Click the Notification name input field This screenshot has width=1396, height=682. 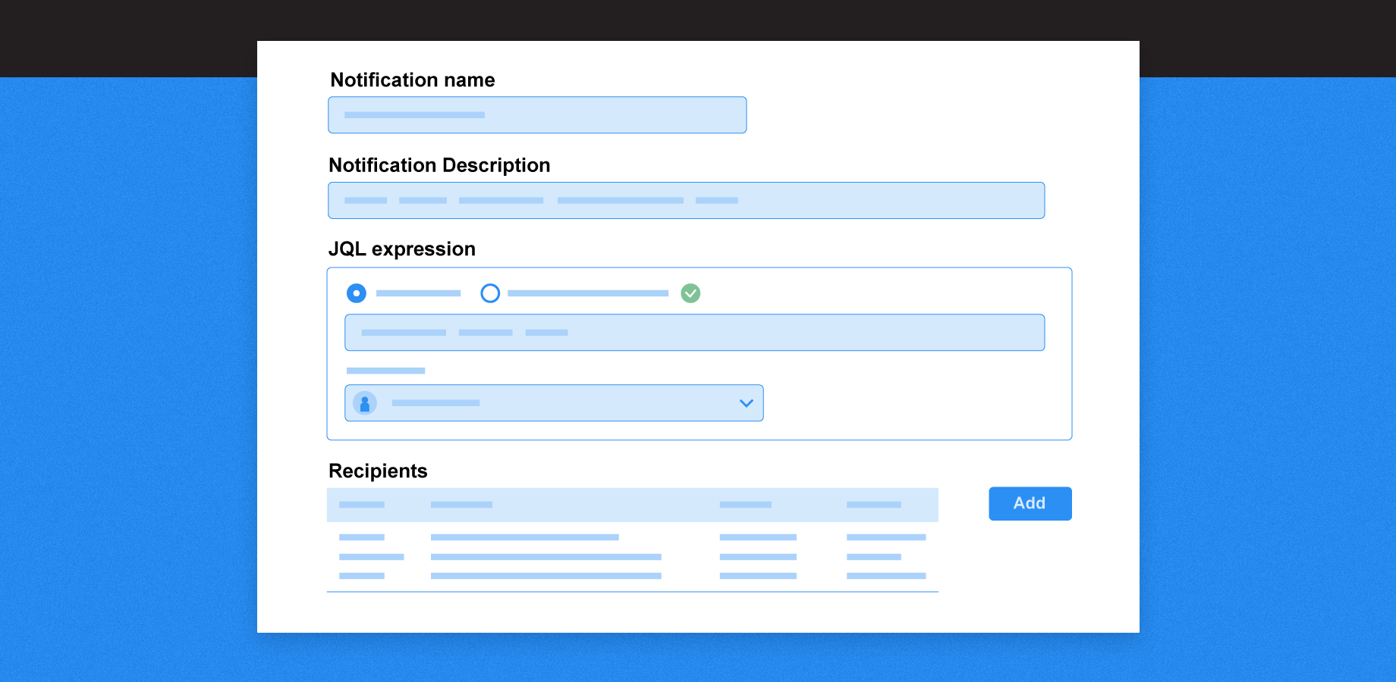click(537, 115)
